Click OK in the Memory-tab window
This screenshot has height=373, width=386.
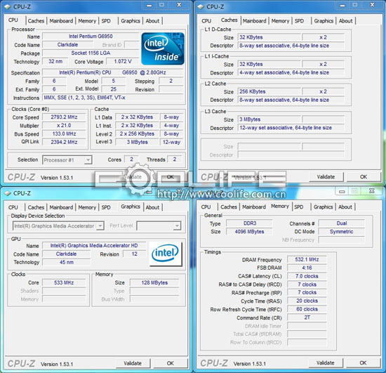(x=363, y=363)
